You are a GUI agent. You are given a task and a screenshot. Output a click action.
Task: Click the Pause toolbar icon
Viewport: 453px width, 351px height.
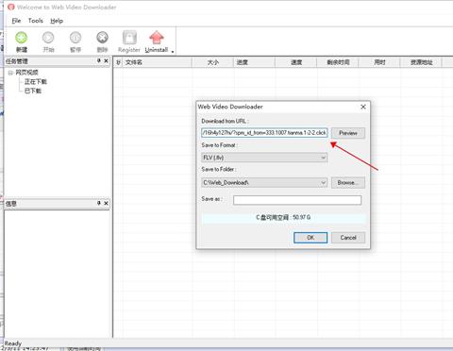pos(75,38)
